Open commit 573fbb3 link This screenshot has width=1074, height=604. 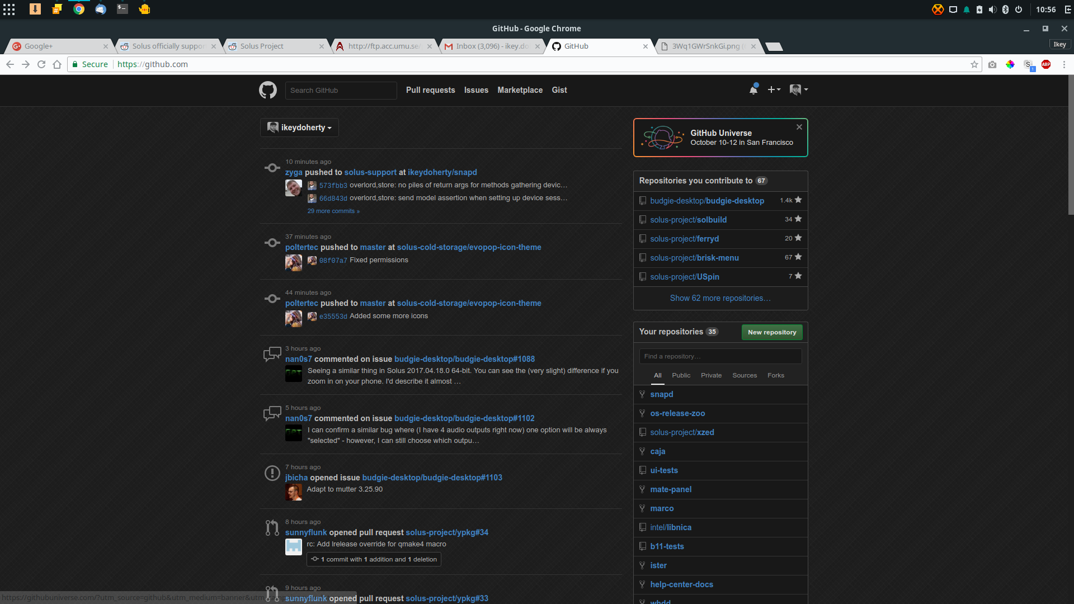(333, 186)
